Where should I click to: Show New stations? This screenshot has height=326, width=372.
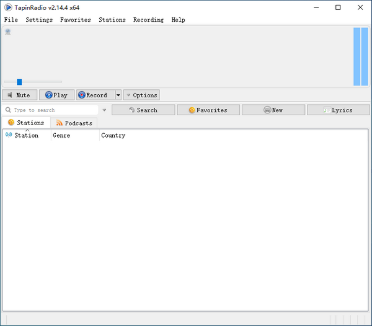(x=273, y=110)
